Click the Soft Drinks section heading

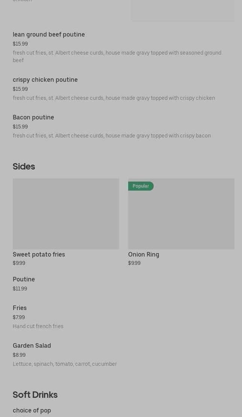click(x=35, y=395)
